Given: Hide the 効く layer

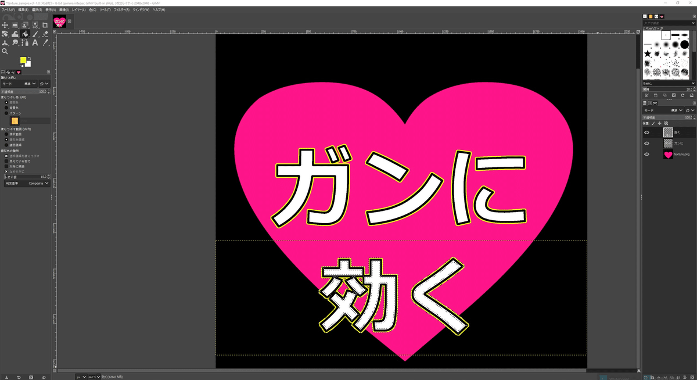Looking at the screenshot, I should pos(646,132).
